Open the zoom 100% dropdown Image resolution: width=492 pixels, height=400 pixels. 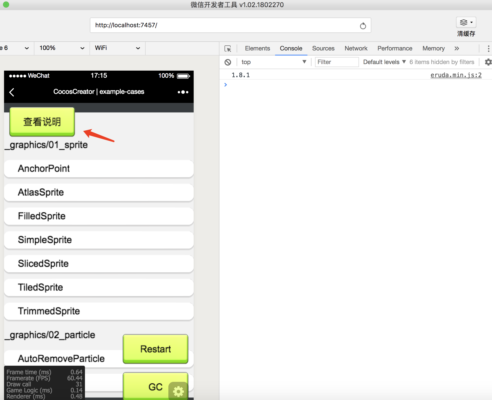pos(62,48)
